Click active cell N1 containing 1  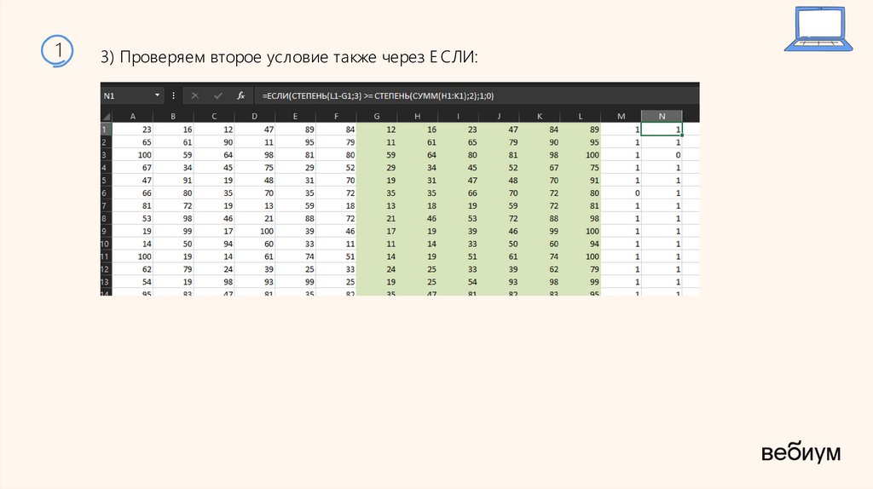[662, 129]
